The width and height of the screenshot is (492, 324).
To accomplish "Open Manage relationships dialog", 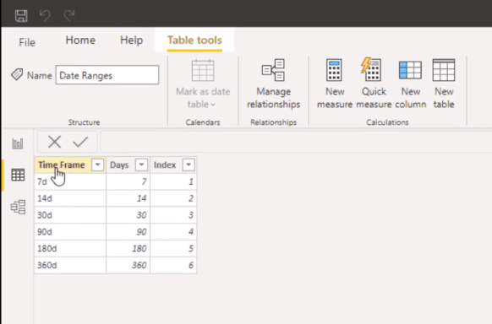I will pyautogui.click(x=273, y=84).
